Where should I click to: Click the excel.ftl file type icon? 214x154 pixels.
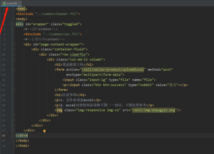tap(4, 4)
